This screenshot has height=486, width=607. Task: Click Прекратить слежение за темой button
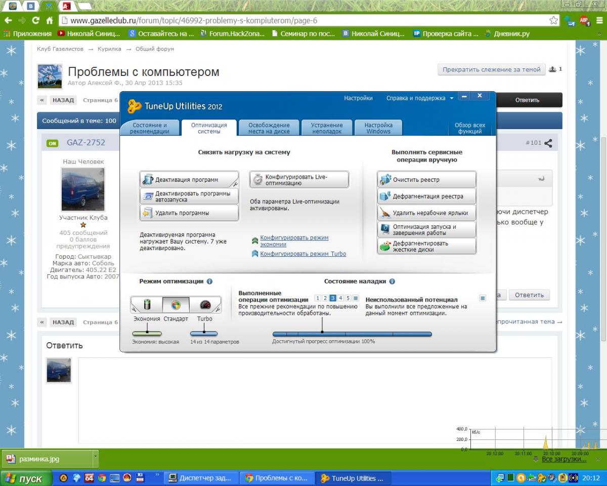tap(492, 70)
